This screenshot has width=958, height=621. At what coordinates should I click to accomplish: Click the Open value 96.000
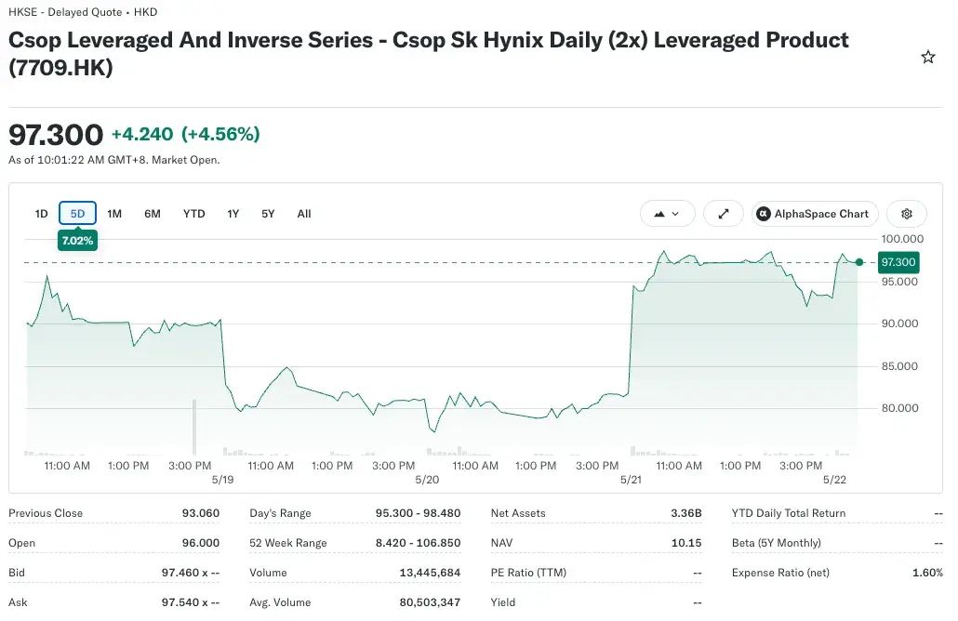(200, 543)
